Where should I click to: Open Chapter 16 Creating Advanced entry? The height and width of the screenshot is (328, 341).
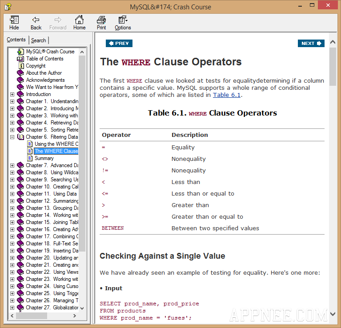pyautogui.click(x=52, y=229)
